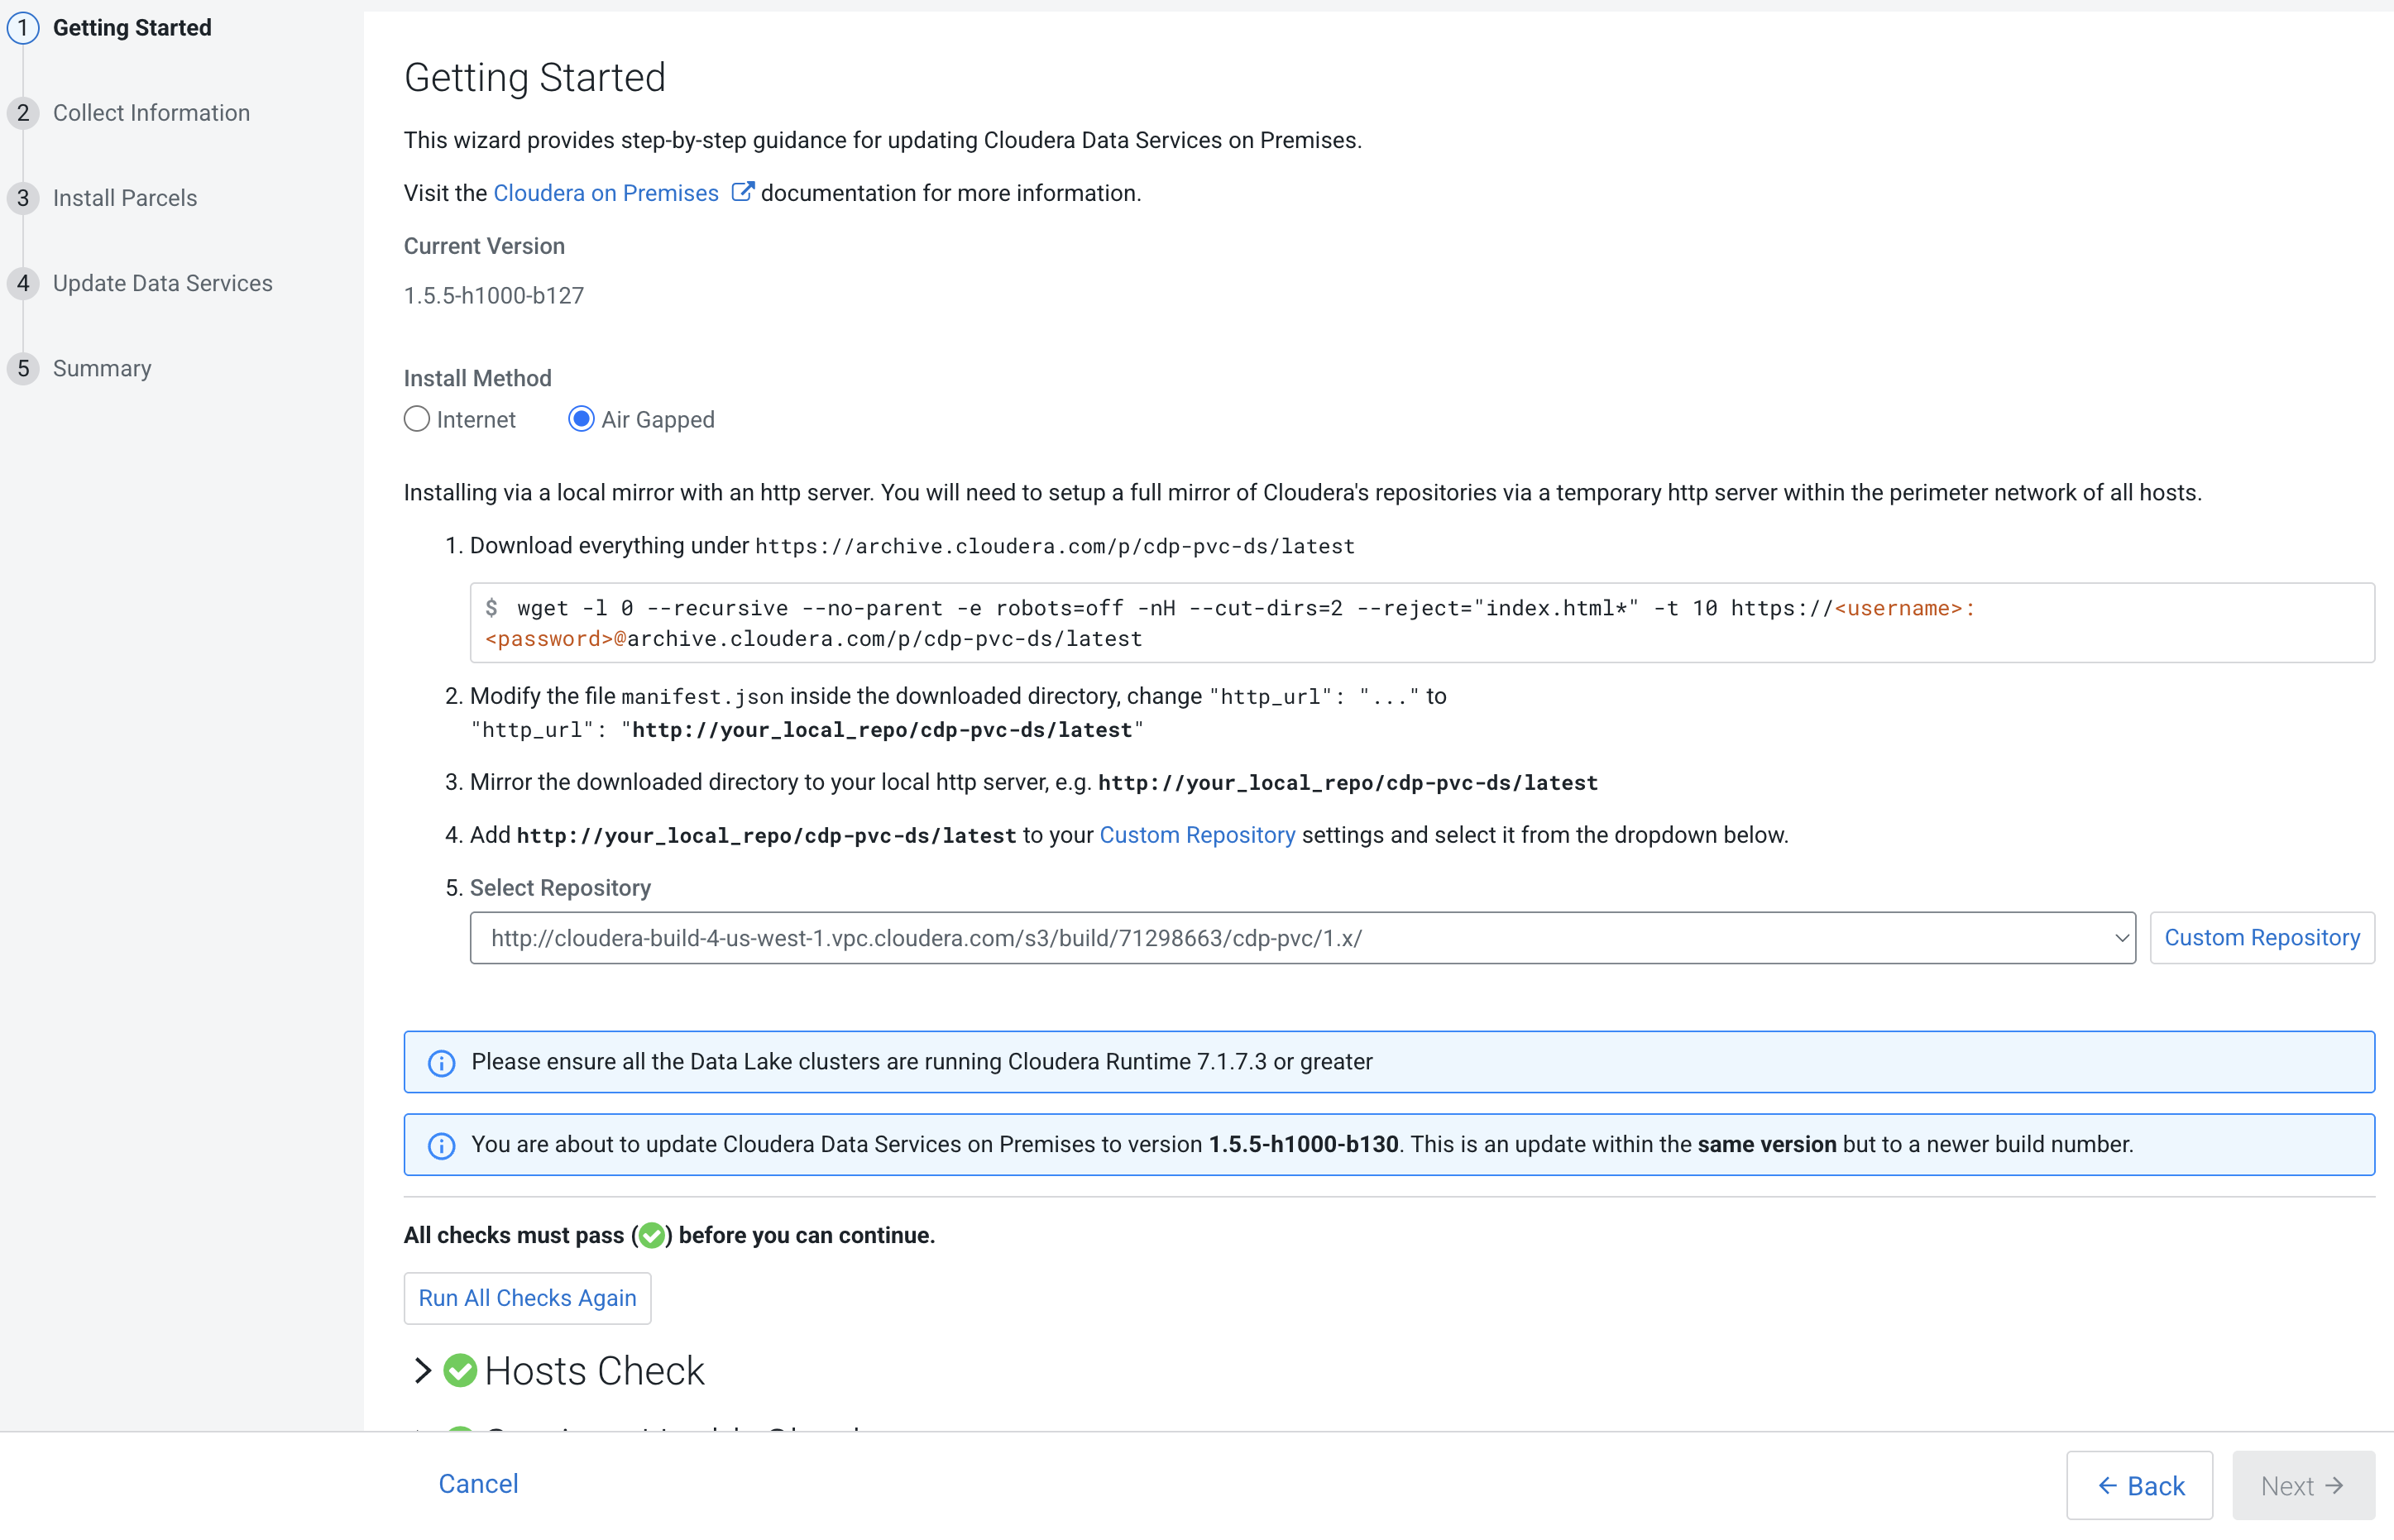Click the step 5 number icon
Image resolution: width=2394 pixels, height=1540 pixels.
click(23, 368)
